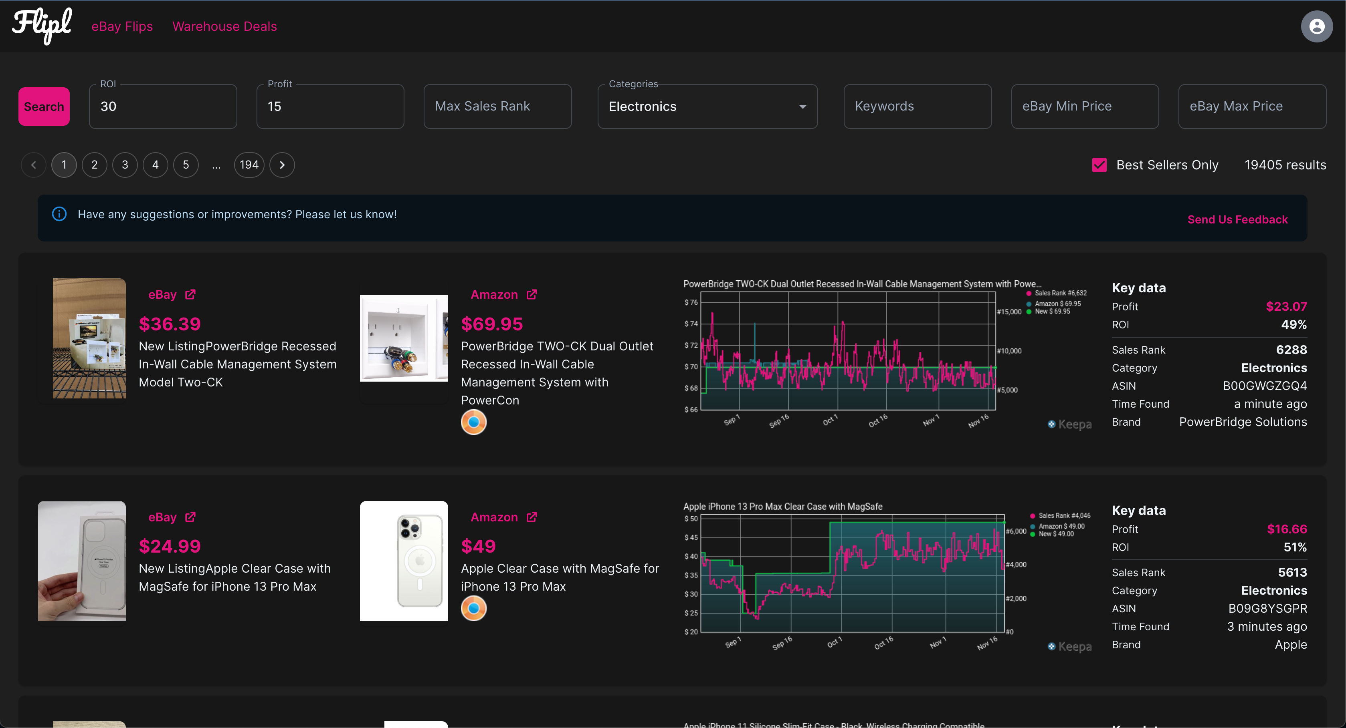The width and height of the screenshot is (1346, 728).
Task: Click Firefox icon under Apple Clear Case listing
Action: pos(473,608)
